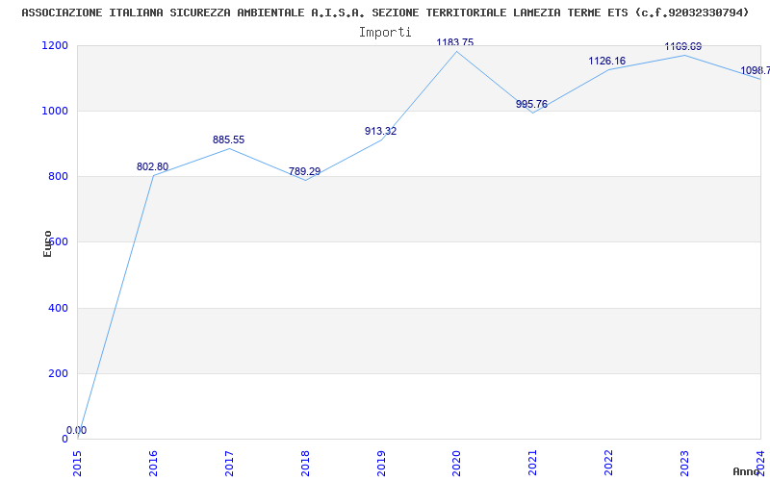Select the 913.32 data label
The image size is (770, 481).
[380, 131]
